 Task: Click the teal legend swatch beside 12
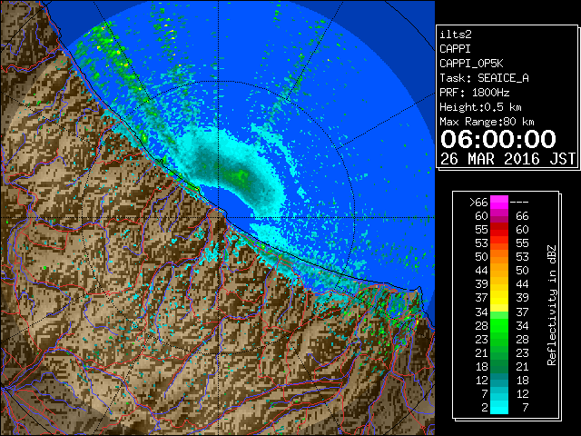(x=499, y=380)
